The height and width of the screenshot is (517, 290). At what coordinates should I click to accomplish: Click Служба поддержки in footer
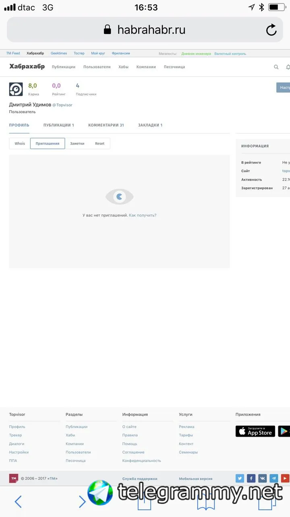click(140, 479)
